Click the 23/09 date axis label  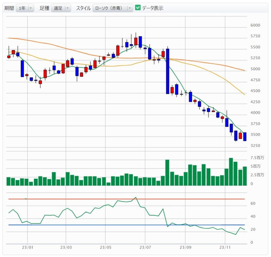click(185, 247)
